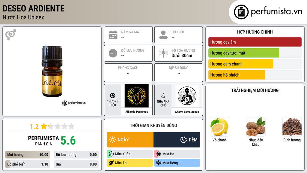
Task: Click the first gold rating star
Action: [44, 126]
